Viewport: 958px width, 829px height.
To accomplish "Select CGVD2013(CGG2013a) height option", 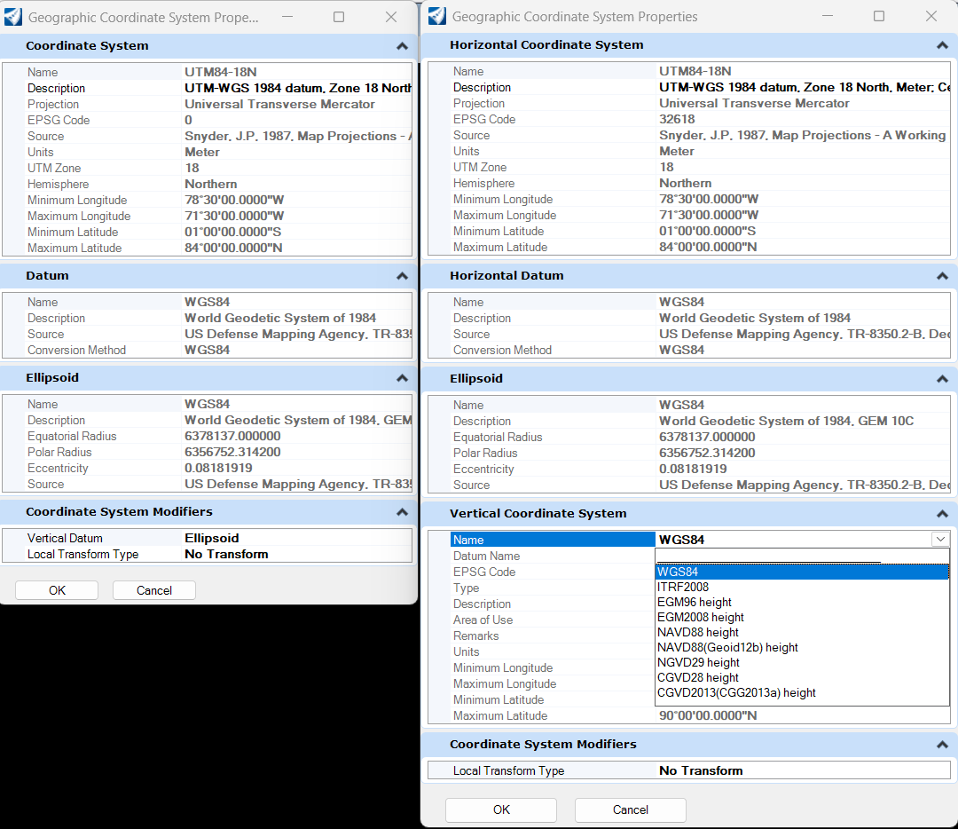I will coord(736,692).
